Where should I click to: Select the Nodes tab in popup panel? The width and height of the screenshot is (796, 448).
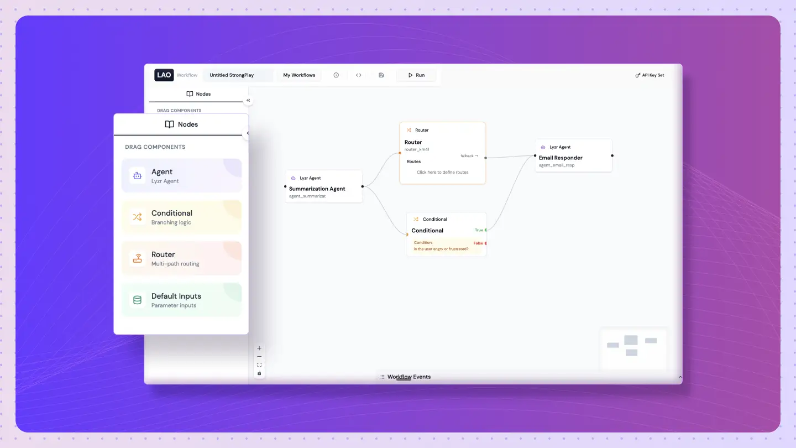pos(181,124)
